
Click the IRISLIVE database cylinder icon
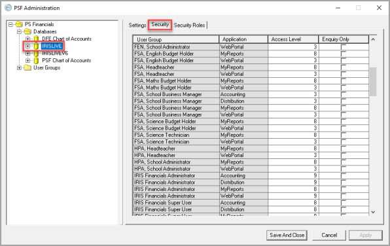click(x=36, y=46)
